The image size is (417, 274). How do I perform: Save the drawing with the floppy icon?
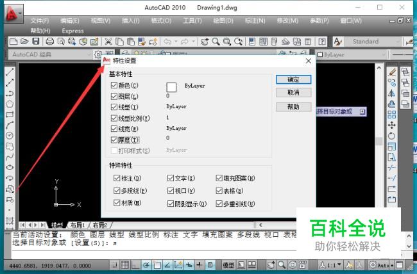[36, 42]
